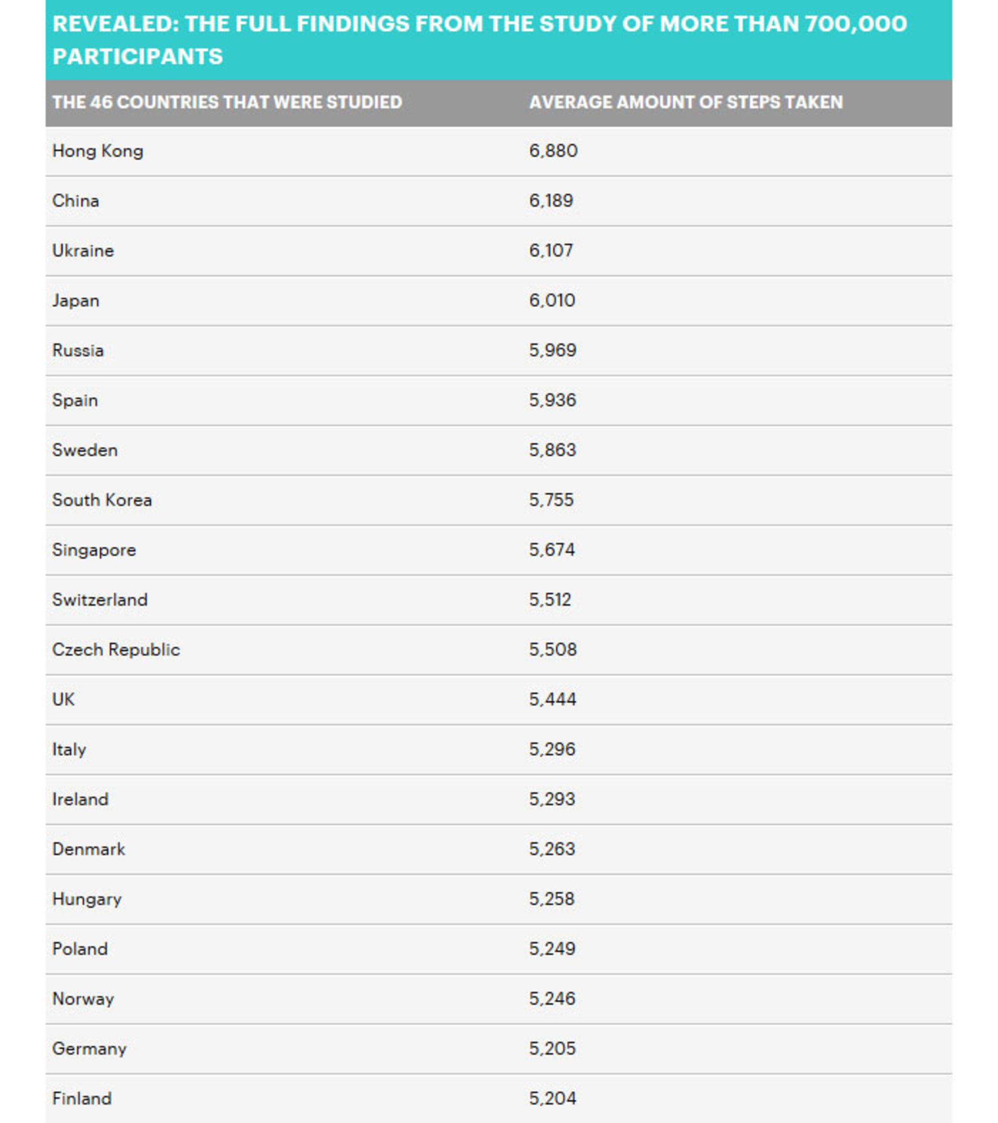Click the South Korea country cell
Viewport: 998px width, 1123px height.
tap(102, 500)
